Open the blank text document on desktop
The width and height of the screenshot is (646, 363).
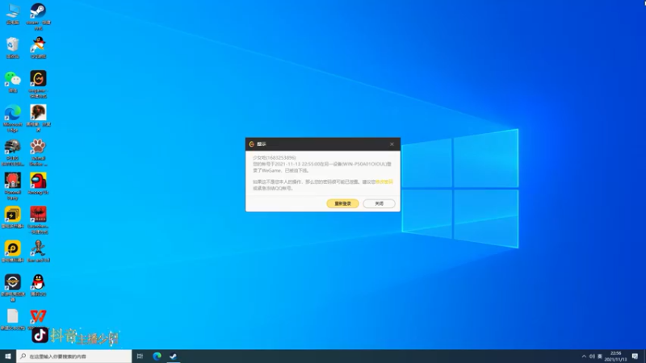point(13,319)
